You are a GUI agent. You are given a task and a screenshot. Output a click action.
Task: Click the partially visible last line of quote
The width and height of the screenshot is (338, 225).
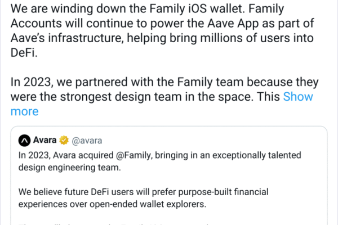(113, 223)
